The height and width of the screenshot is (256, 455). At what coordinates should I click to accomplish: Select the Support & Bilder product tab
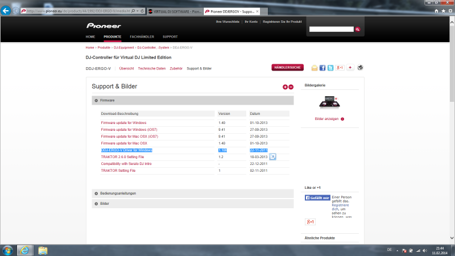(199, 68)
